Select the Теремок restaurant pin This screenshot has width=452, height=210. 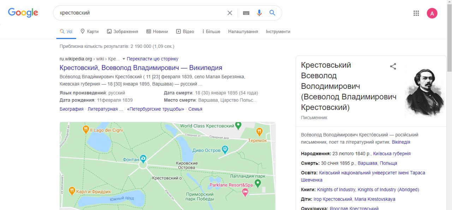pyautogui.click(x=260, y=132)
